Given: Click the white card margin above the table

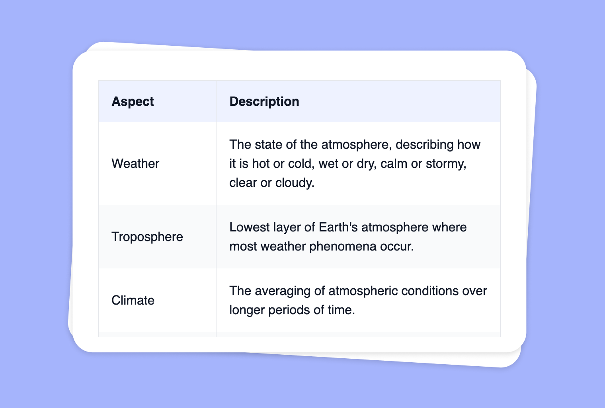Looking at the screenshot, I should coord(299,66).
